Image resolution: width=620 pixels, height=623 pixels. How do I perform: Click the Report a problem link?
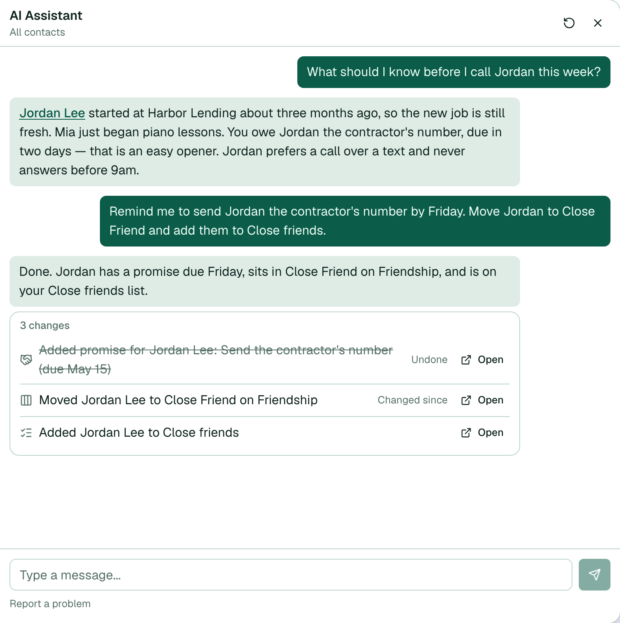[x=50, y=604]
